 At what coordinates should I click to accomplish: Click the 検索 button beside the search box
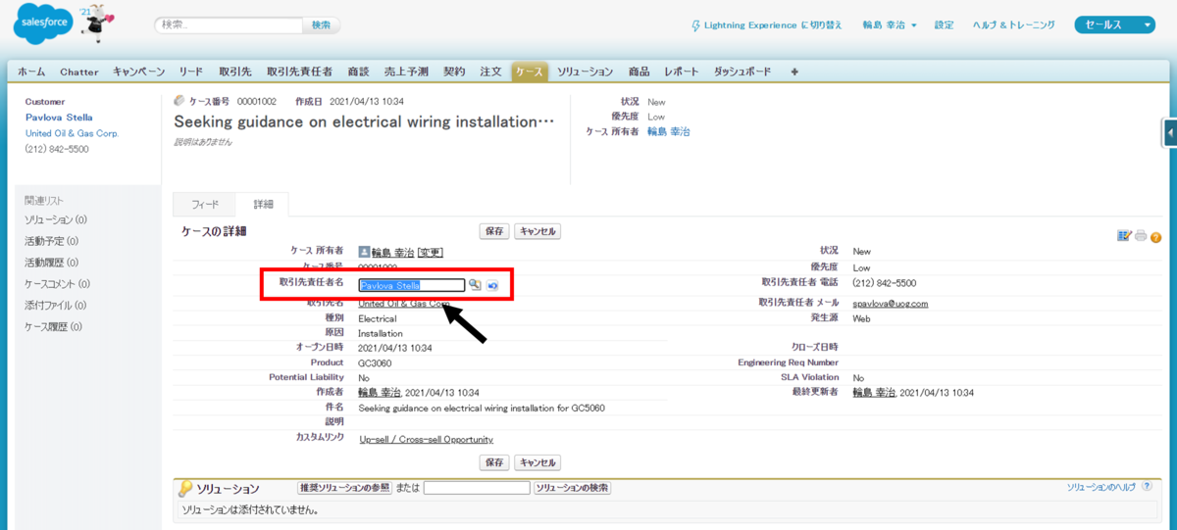322,24
